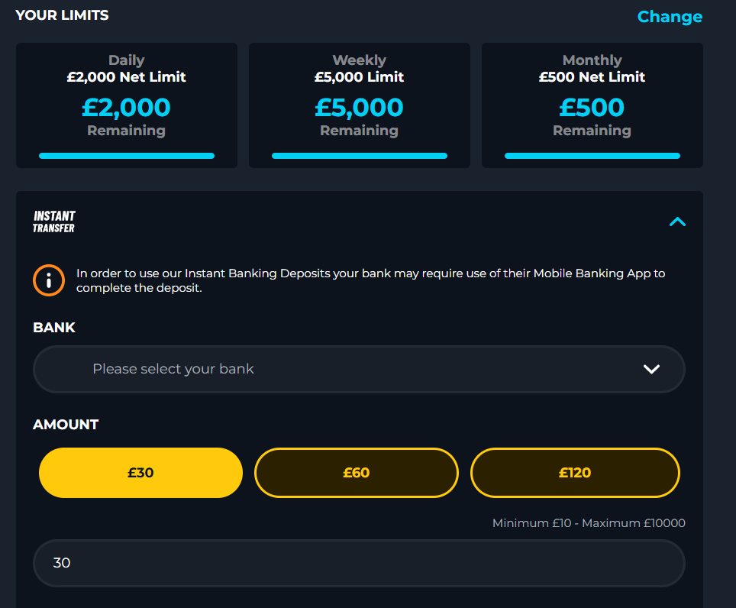Collapse the Instant Transfer section chevron

click(677, 222)
